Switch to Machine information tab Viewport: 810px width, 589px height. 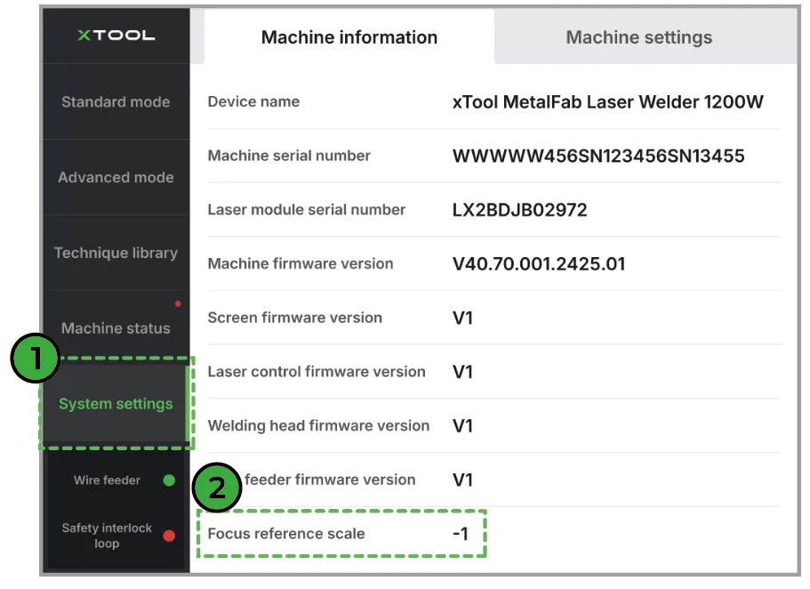click(349, 37)
